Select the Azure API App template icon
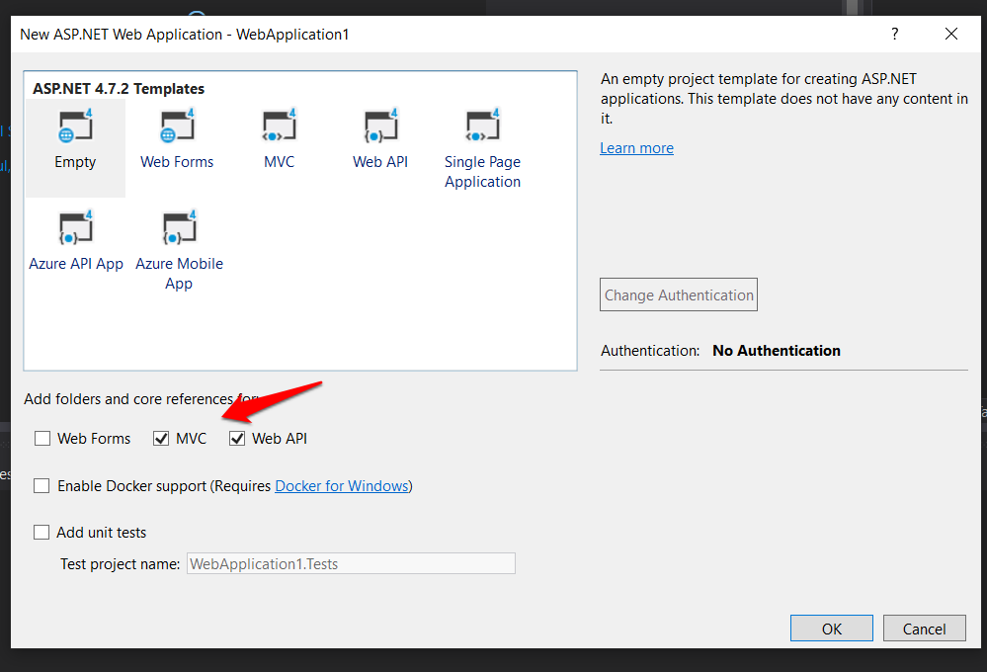This screenshot has height=672, width=987. [76, 229]
